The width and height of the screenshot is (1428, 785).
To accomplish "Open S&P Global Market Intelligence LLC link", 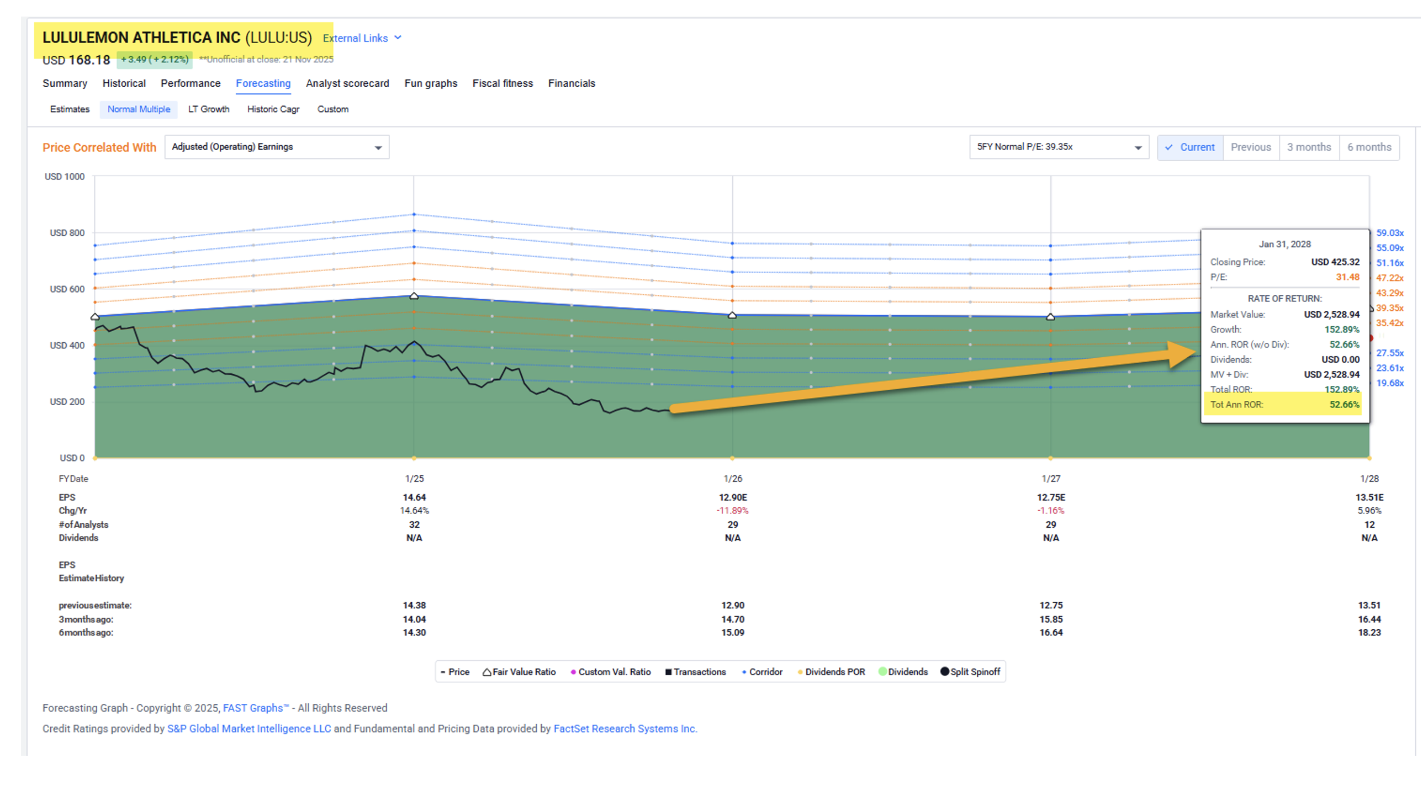I will (249, 729).
